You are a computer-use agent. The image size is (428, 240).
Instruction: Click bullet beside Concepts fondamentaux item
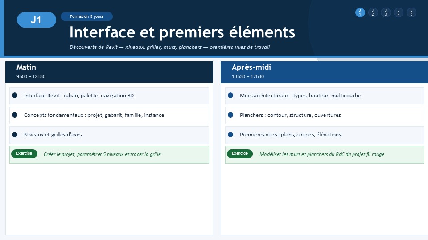15,115
